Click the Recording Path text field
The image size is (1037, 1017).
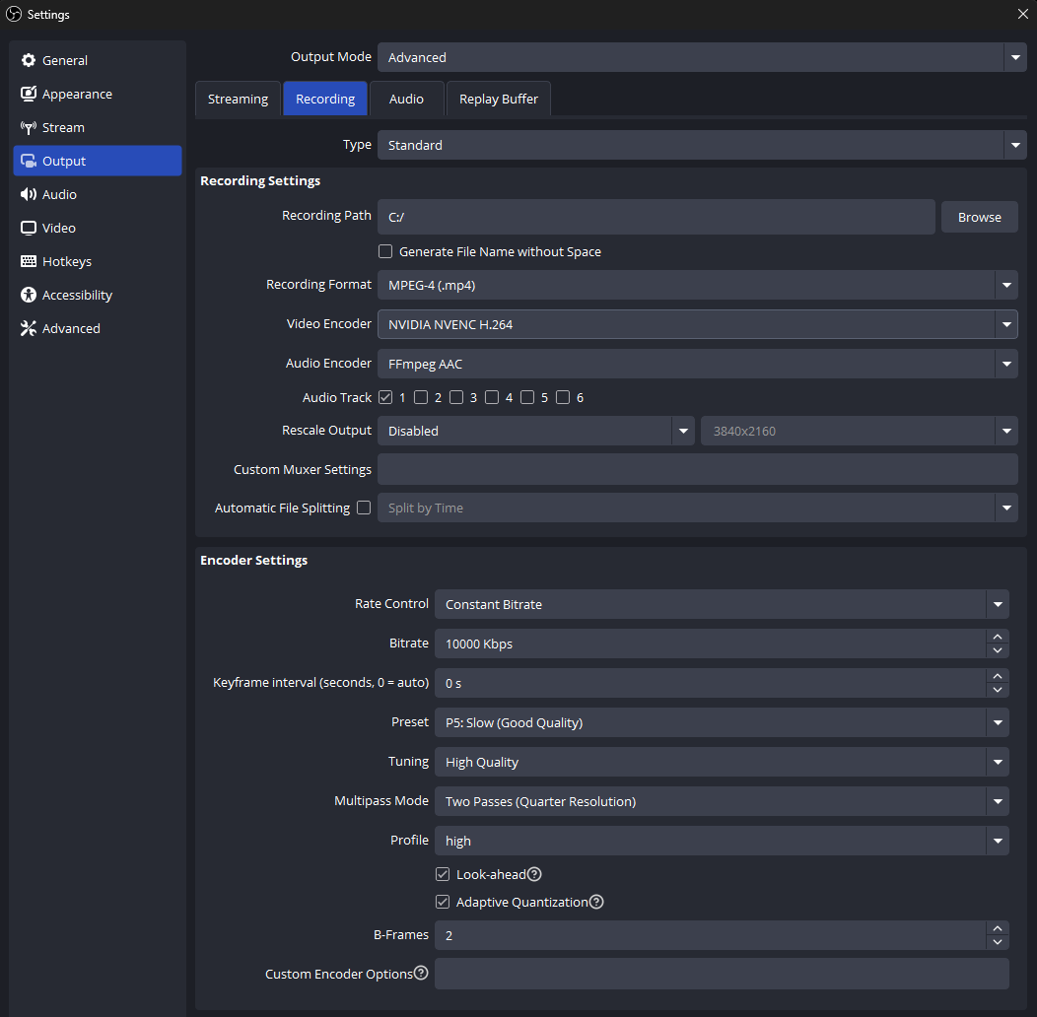tap(657, 217)
